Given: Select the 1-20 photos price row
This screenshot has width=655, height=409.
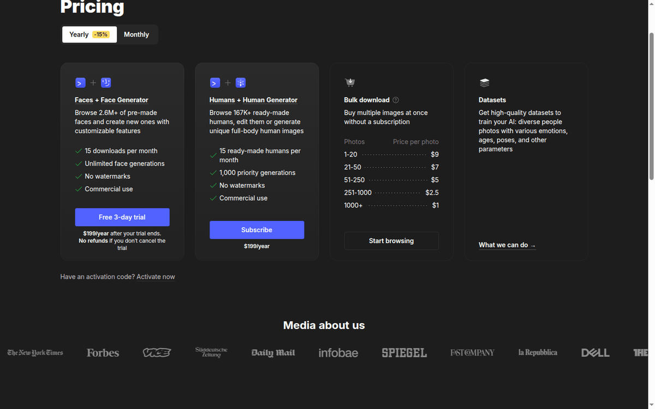Looking at the screenshot, I should coord(391,154).
